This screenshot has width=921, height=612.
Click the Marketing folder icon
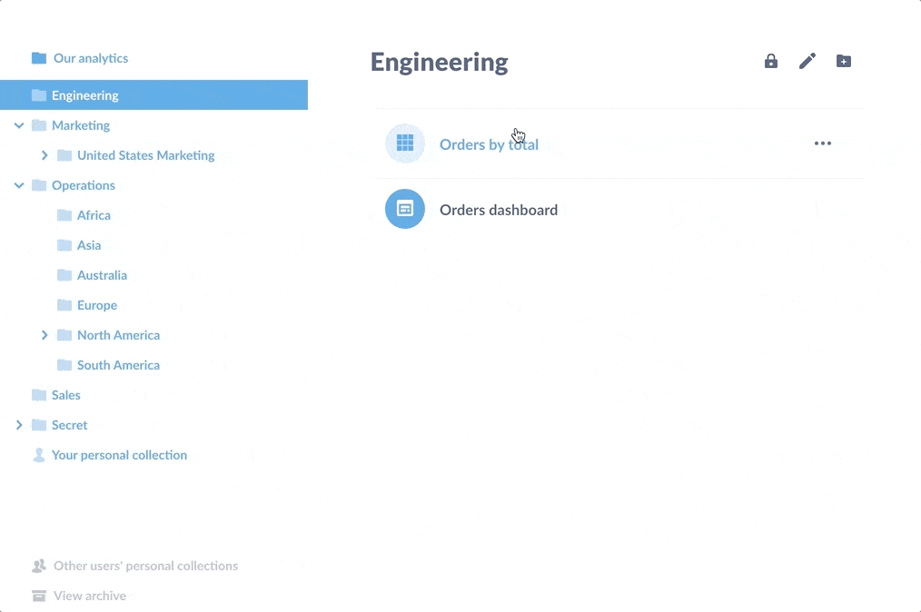[x=39, y=125]
